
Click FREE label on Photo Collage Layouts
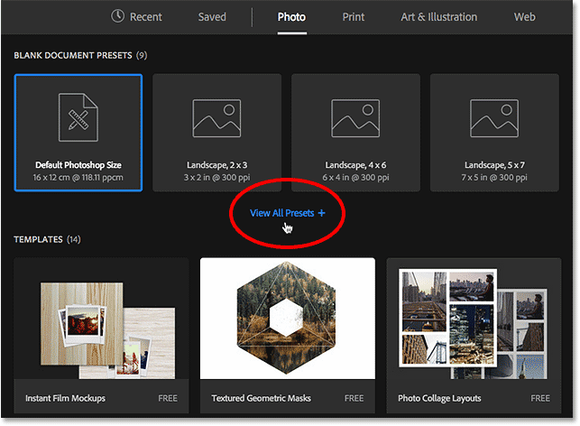pos(540,398)
